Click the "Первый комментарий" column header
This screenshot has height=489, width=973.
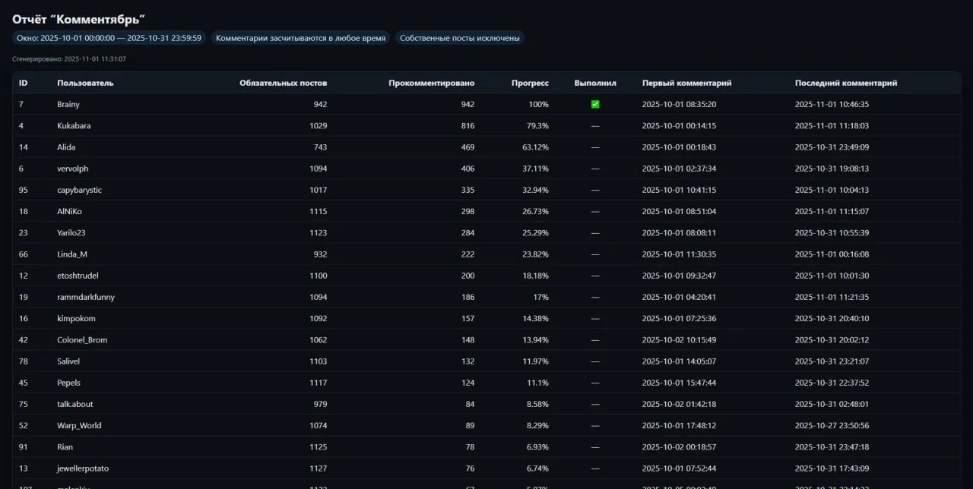686,83
